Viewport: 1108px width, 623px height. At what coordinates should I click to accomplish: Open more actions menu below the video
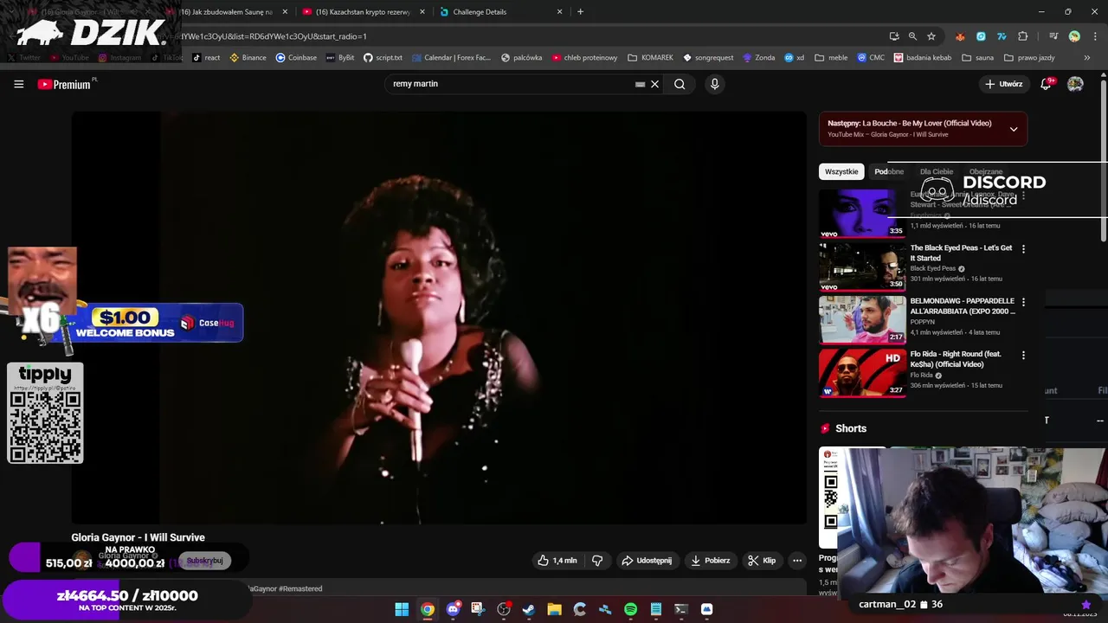(x=797, y=561)
